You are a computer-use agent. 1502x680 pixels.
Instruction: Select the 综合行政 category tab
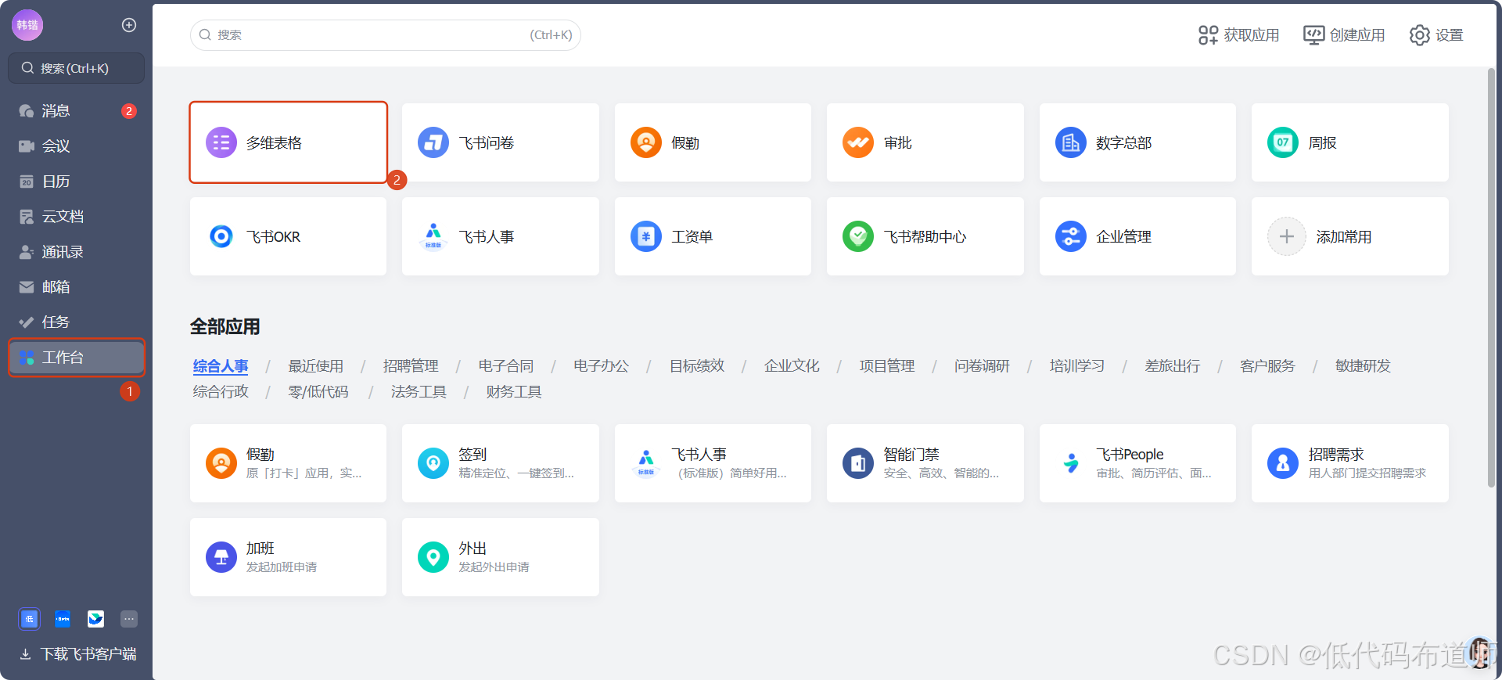tap(221, 392)
